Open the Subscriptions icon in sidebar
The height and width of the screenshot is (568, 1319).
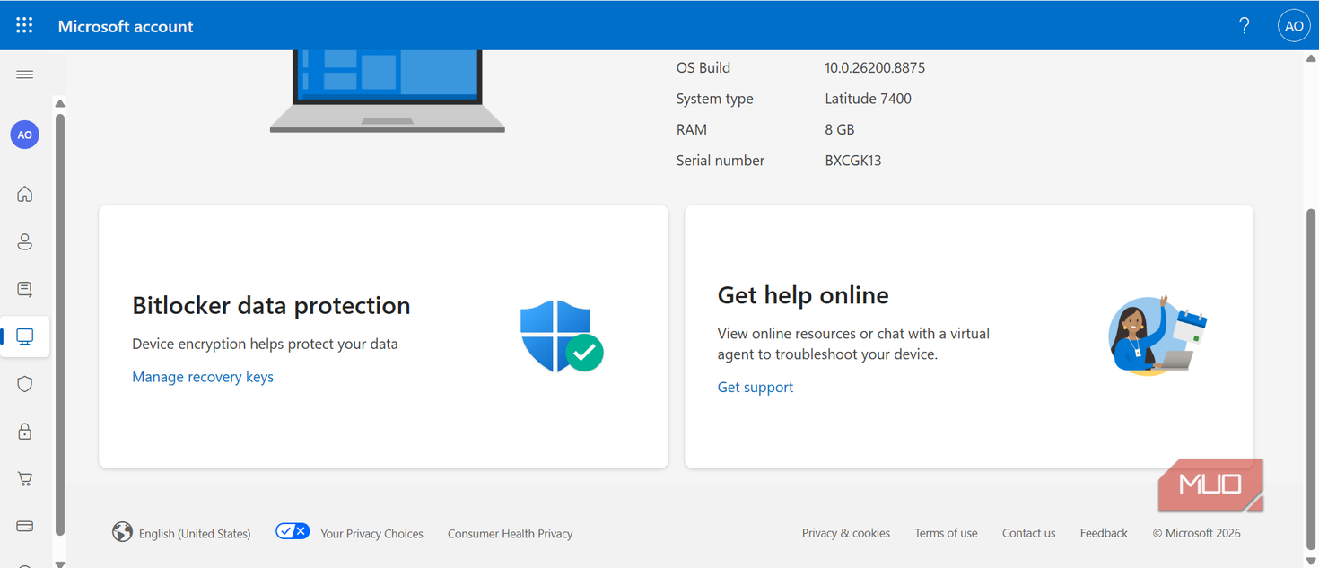[x=25, y=289]
